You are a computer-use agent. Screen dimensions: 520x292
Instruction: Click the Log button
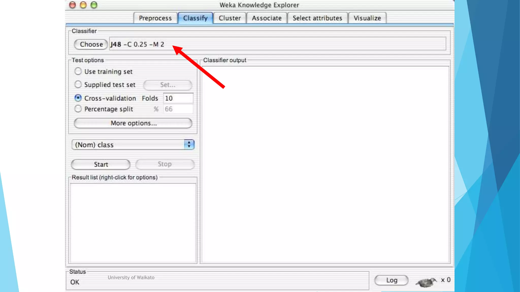(x=391, y=280)
